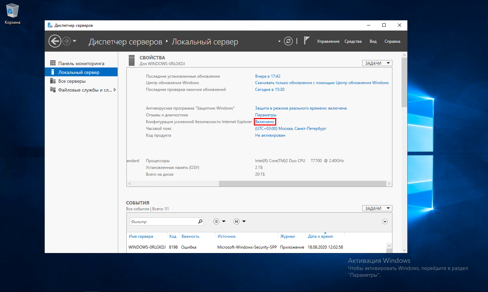
Task: Expand the events filter chevron button
Action: point(385,221)
